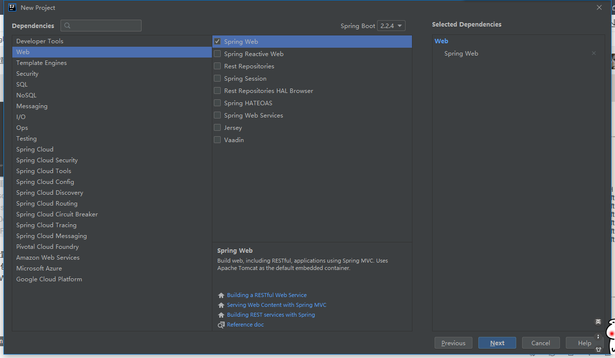Select the Template Engines category
The width and height of the screenshot is (615, 358).
pyautogui.click(x=41, y=63)
